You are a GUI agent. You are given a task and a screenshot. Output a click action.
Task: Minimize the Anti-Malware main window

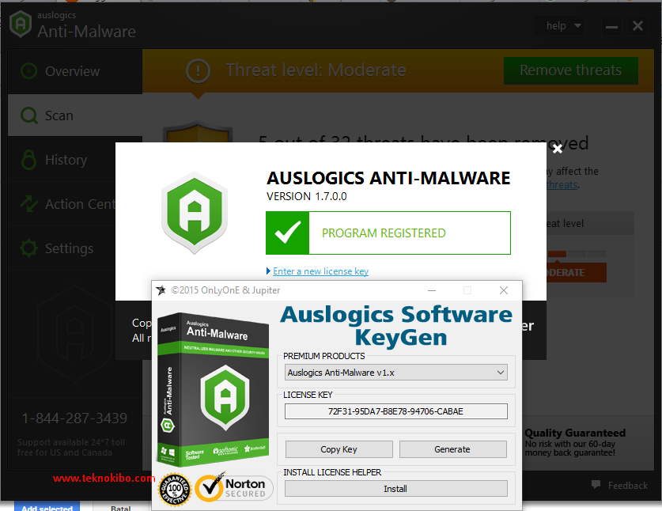point(611,27)
